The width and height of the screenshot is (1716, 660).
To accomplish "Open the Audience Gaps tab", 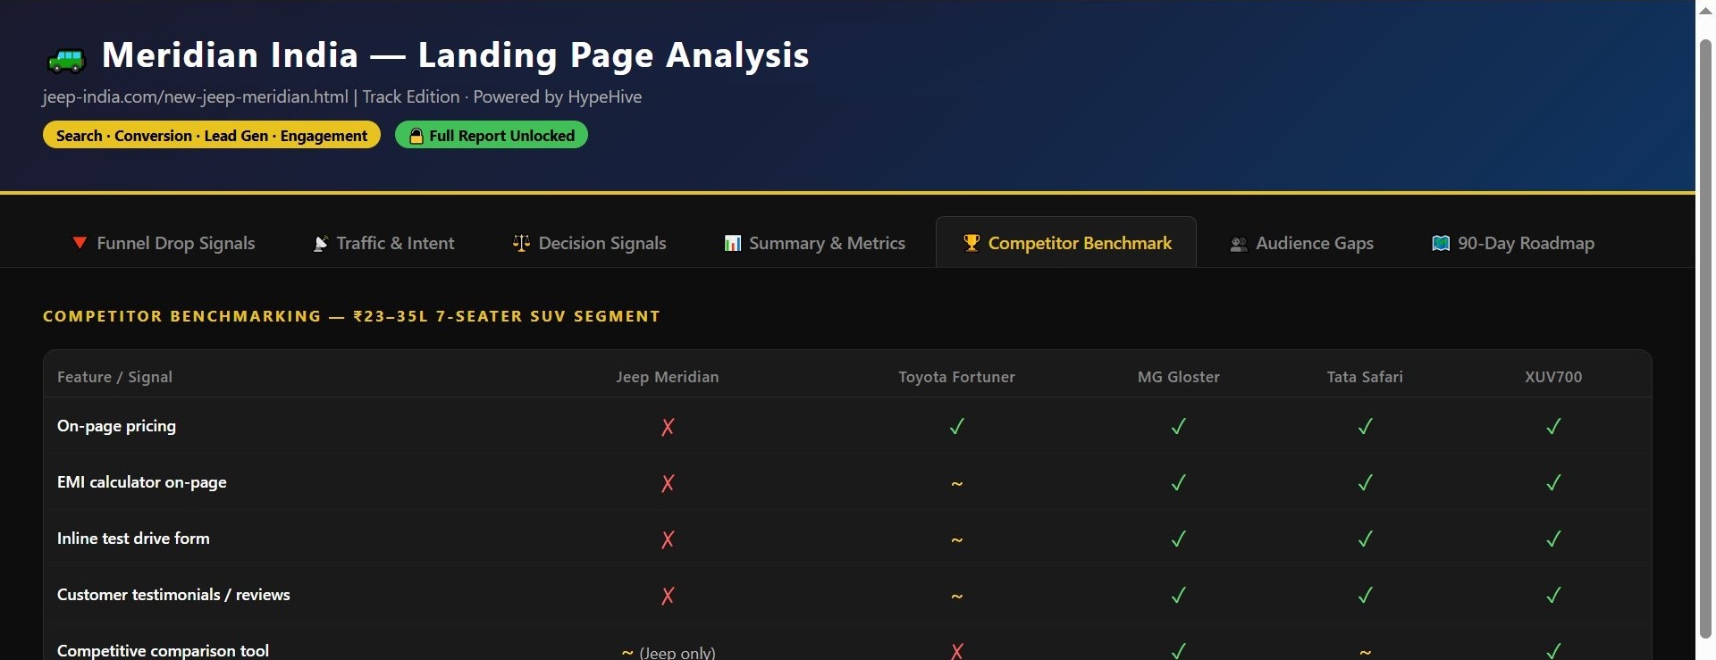I will tap(1302, 243).
